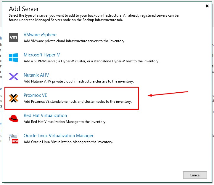Close the Add Server dialog with X
Viewport: 214px width, 185px height.
click(x=207, y=6)
